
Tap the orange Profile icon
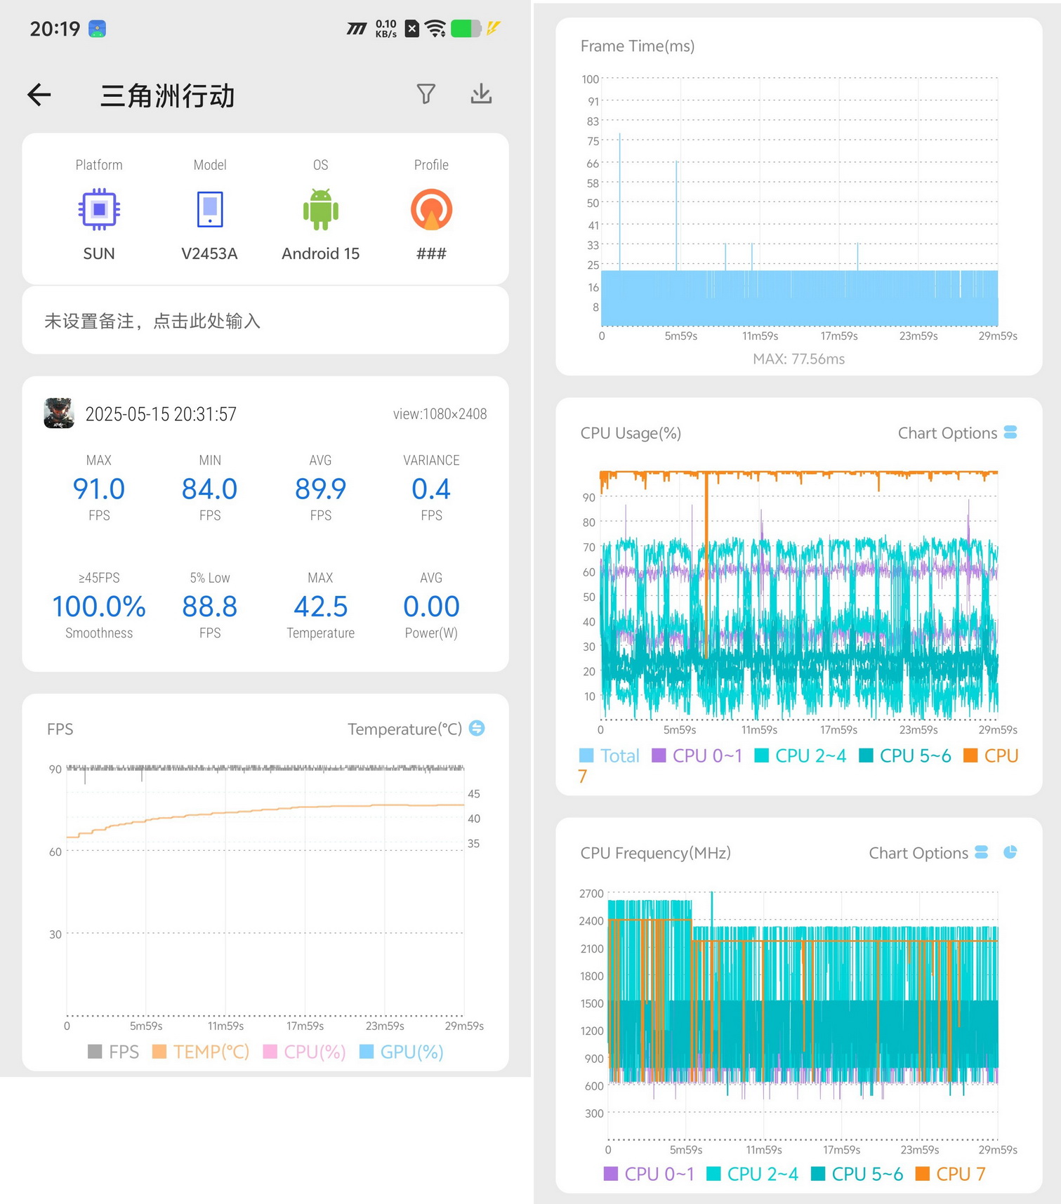431,209
